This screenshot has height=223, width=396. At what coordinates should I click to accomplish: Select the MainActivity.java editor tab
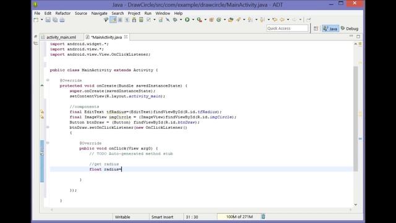click(106, 37)
